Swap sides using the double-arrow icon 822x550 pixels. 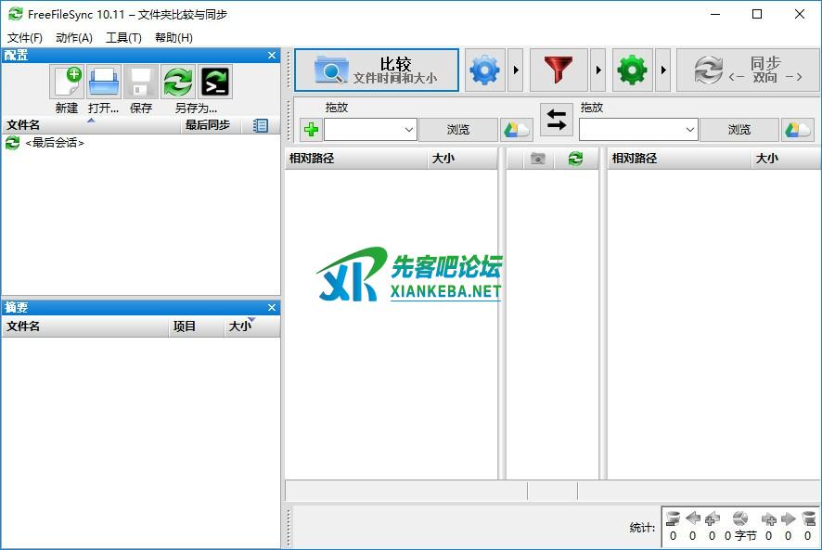[557, 120]
